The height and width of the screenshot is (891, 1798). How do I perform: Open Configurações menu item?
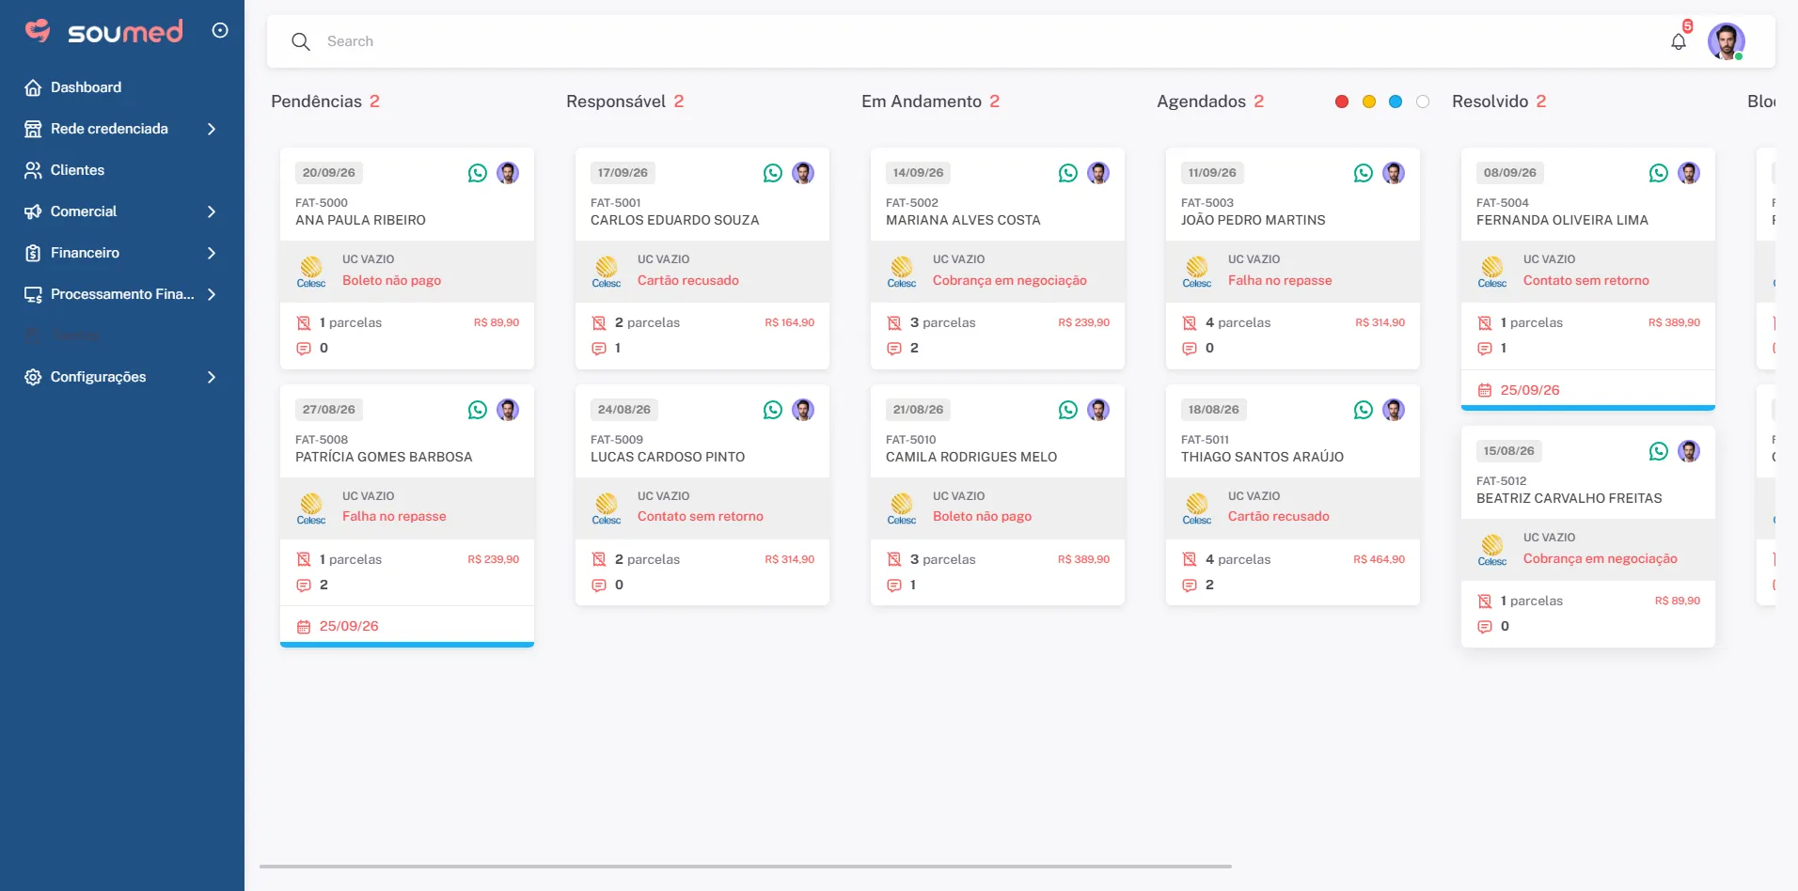click(x=122, y=377)
